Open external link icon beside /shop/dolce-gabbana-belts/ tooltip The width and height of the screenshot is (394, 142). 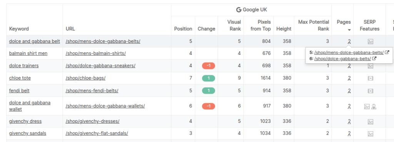point(374,58)
